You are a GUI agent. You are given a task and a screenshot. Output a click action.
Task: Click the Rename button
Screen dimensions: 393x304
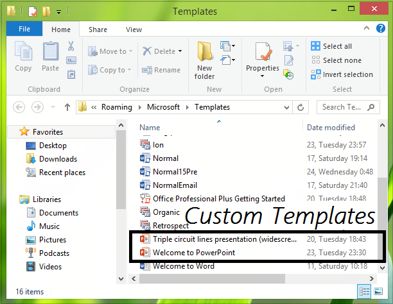tap(161, 70)
